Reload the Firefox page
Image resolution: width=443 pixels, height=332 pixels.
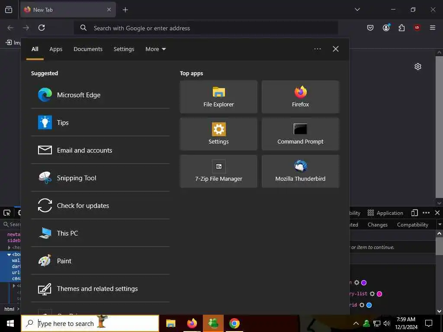click(x=42, y=28)
